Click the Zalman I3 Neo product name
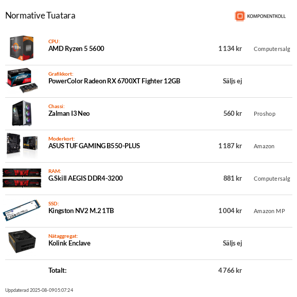Viewport: 297px width, 297px height. [x=69, y=113]
